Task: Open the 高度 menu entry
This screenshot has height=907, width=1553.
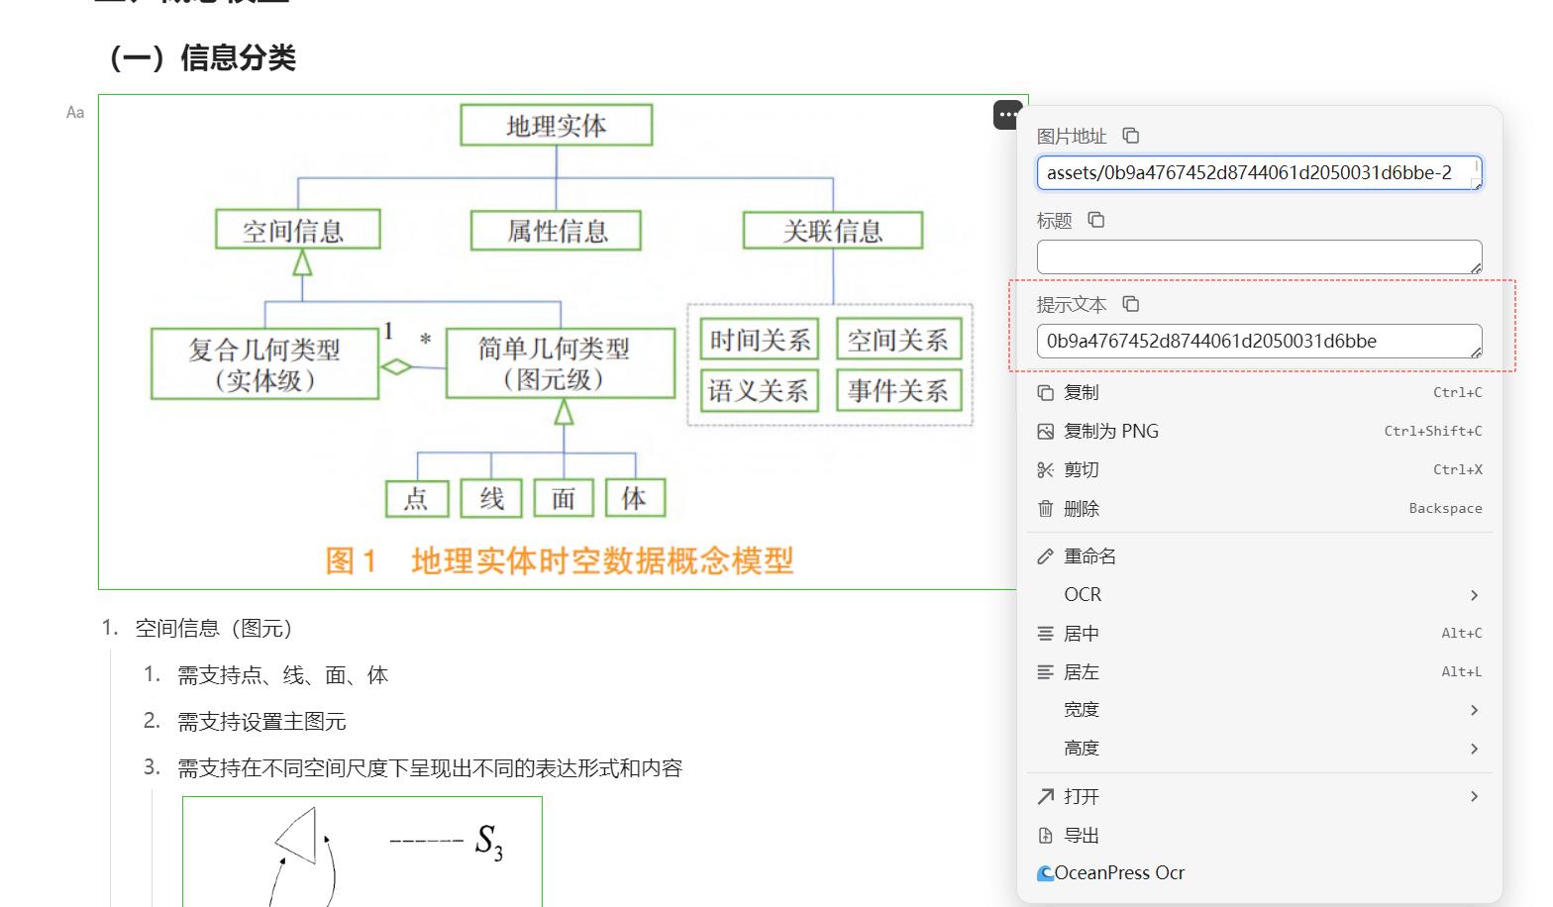Action: (1260, 749)
